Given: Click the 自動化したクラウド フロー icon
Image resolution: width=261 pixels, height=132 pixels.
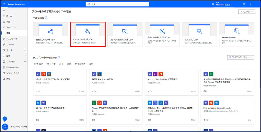Looking at the screenshot, I should 50,31.
